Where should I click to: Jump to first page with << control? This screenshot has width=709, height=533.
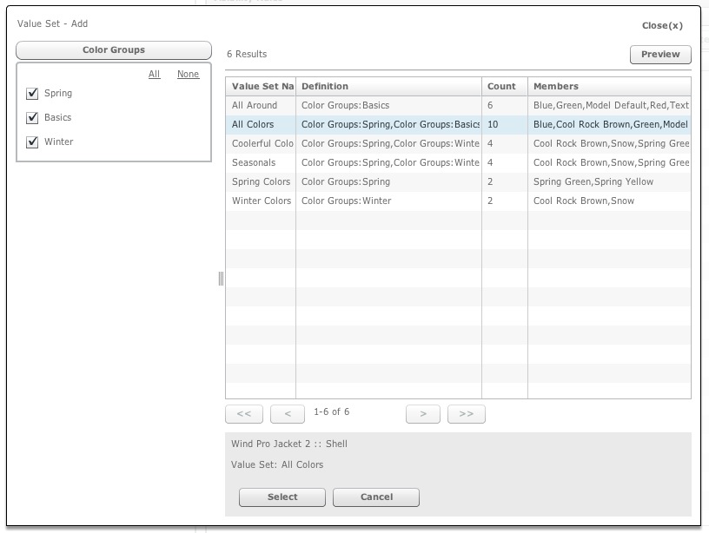[x=244, y=413]
